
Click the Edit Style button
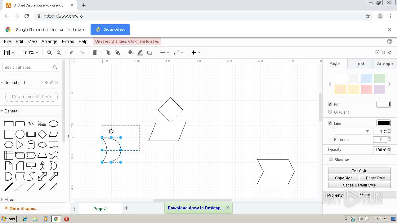(x=359, y=171)
